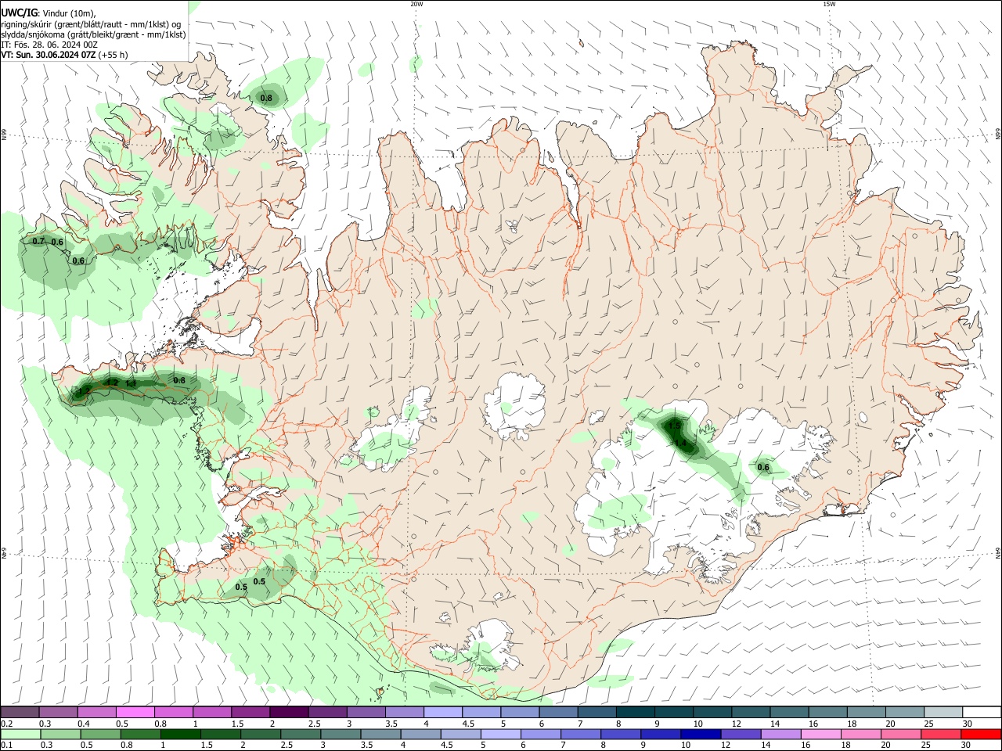Click the darkest green 1 swatch in lower legend
1002x751 pixels.
click(x=180, y=734)
